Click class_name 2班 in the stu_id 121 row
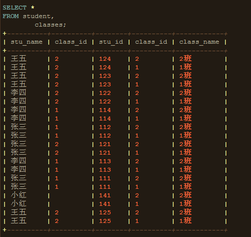Image resolution: width=251 pixels, height=237 pixels. pyautogui.click(x=185, y=144)
